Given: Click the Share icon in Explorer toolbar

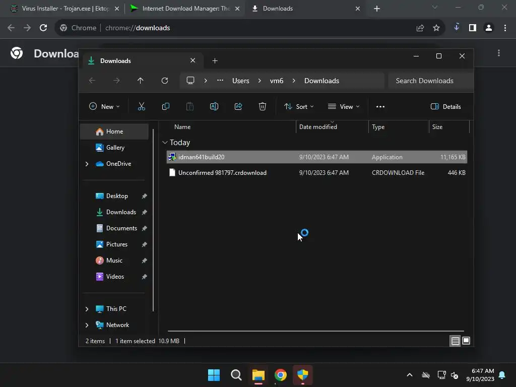Looking at the screenshot, I should click(238, 106).
